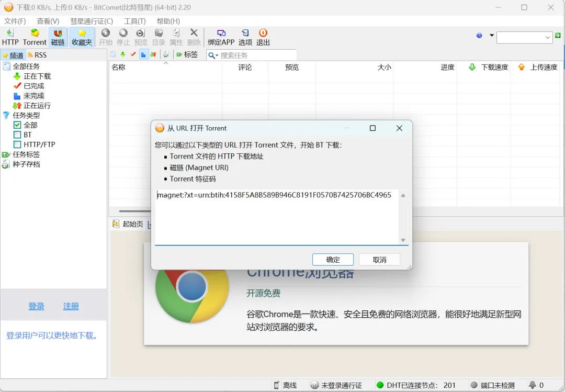Screen dimensions: 565x392
Task: Click the DHT connected nodes status indicator
Action: point(415,385)
